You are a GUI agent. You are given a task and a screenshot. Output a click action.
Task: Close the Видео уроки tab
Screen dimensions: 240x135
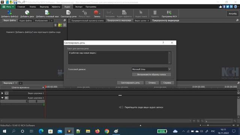(148, 21)
